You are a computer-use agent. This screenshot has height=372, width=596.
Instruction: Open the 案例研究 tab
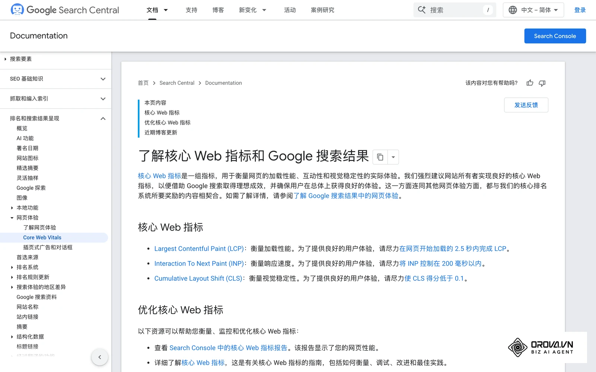click(323, 10)
